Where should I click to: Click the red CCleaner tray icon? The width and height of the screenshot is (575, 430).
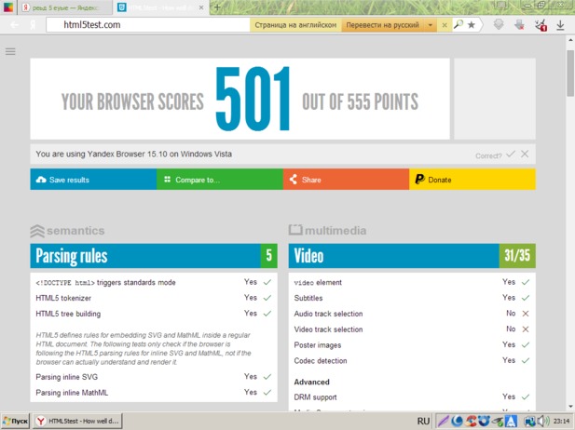click(x=471, y=422)
